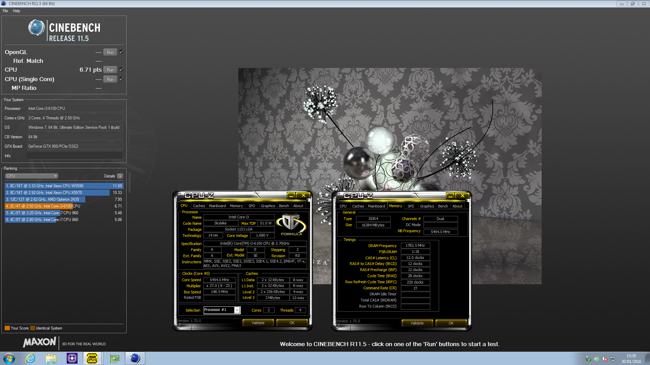Open the Windows Start menu
The image size is (650, 365).
coord(9,358)
